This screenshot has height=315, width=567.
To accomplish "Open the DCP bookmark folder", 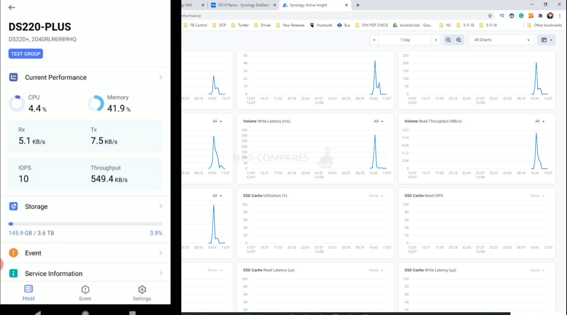I will (219, 25).
